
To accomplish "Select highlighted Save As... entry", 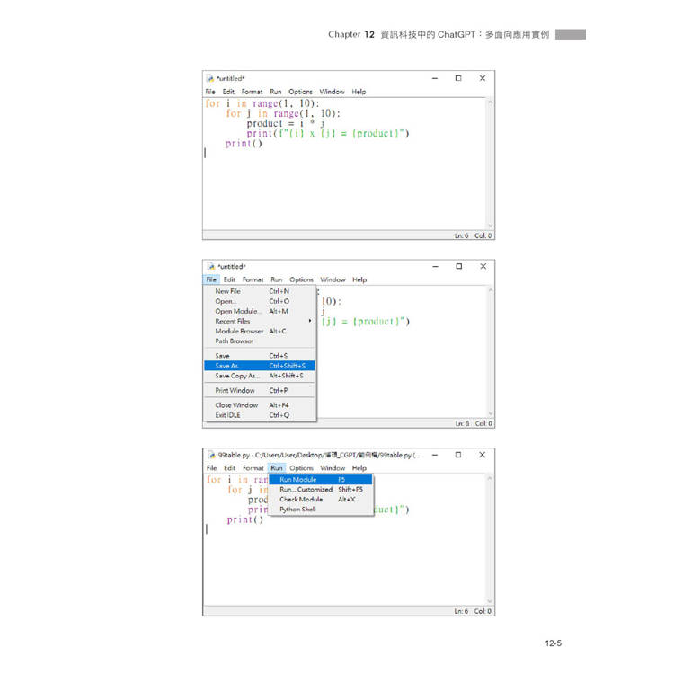I will [x=260, y=366].
